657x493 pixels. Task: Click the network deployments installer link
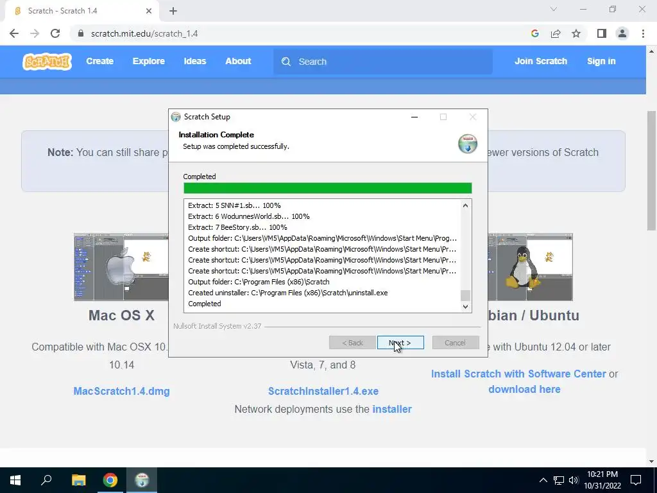coord(392,409)
